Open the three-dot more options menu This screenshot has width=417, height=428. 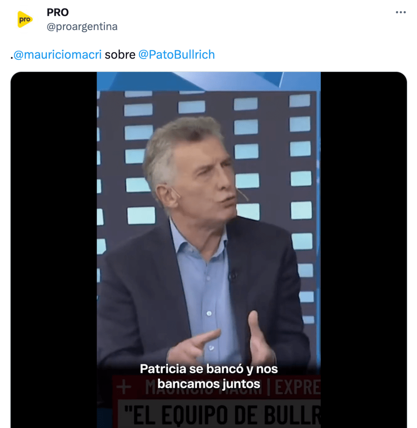tap(401, 12)
